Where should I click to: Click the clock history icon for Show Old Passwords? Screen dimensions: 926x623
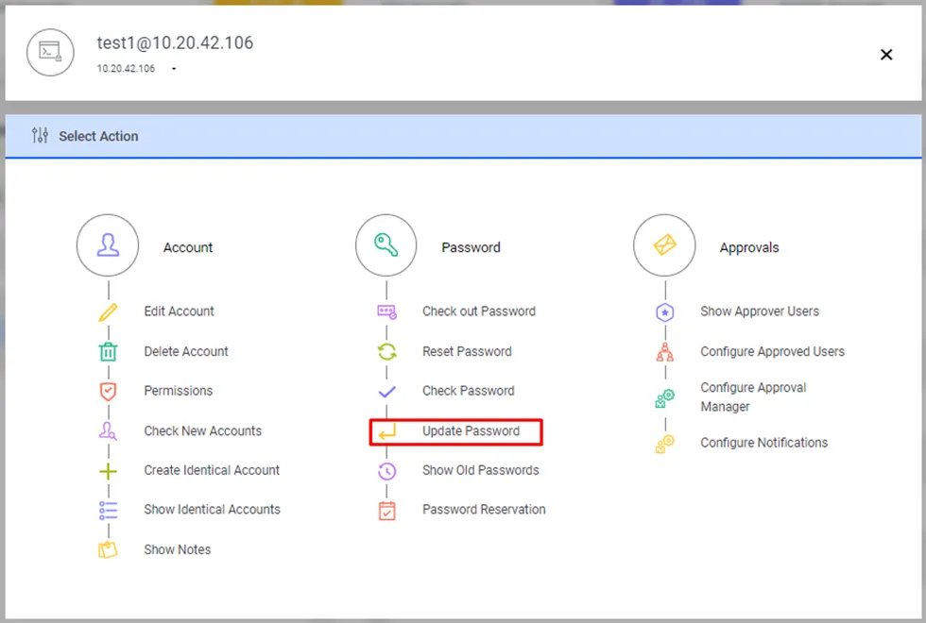(x=386, y=471)
